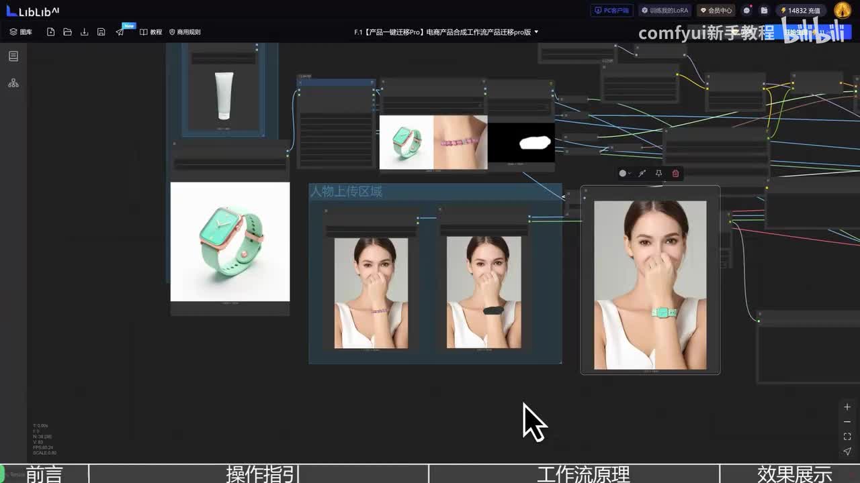Select the white tube product image

tap(224, 96)
